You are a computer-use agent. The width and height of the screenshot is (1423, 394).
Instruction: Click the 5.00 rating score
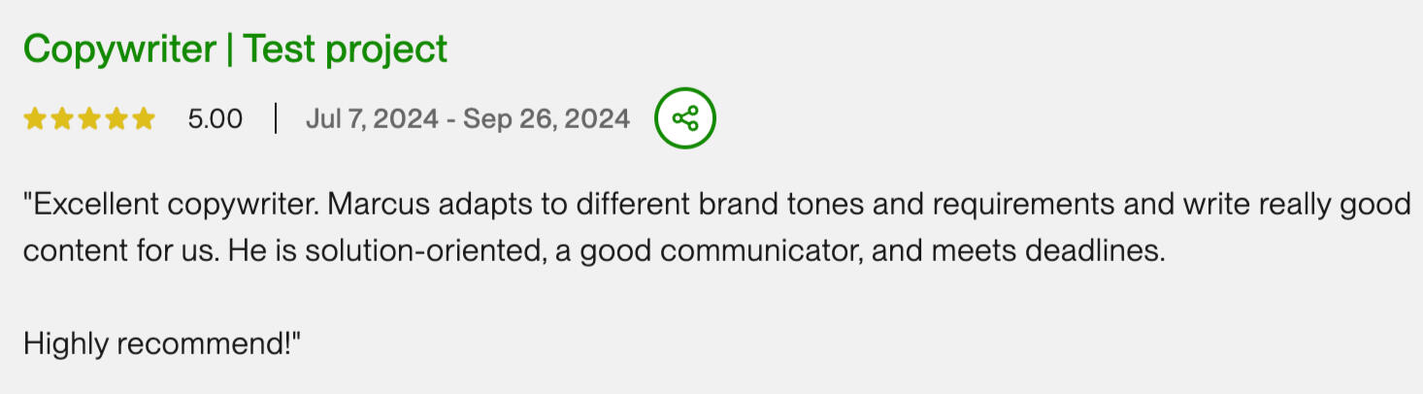215,119
